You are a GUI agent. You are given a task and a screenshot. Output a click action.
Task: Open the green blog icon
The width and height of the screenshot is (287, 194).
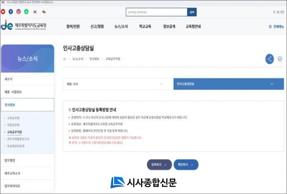click(x=26, y=12)
